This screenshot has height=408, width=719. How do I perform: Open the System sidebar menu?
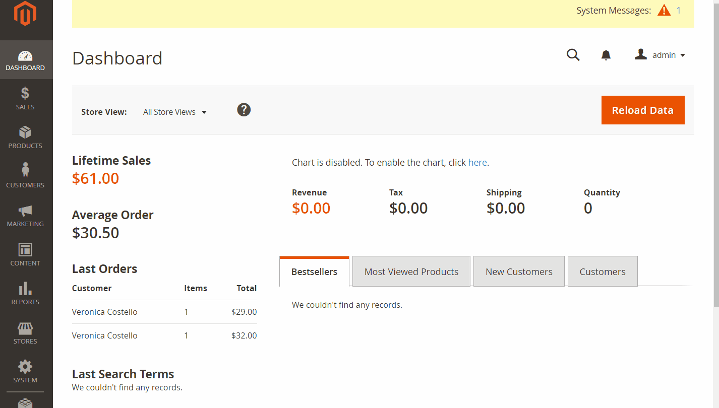pos(25,372)
